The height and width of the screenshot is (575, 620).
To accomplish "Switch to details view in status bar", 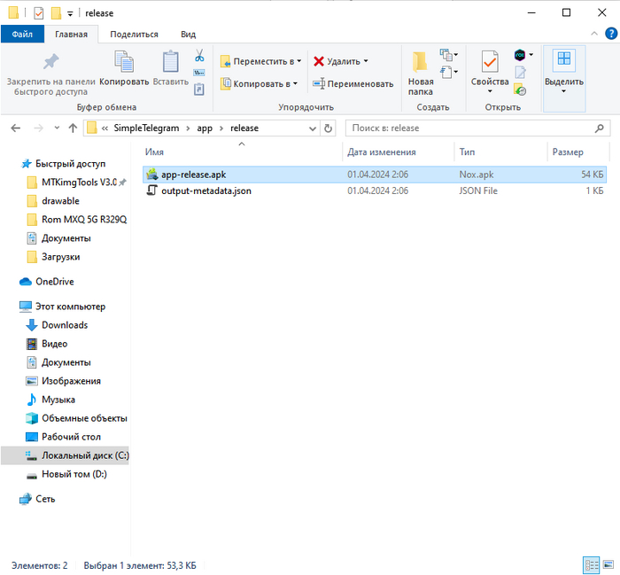I will pos(591,564).
